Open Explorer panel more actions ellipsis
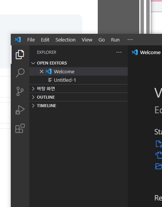The image size is (162, 207). click(x=119, y=52)
